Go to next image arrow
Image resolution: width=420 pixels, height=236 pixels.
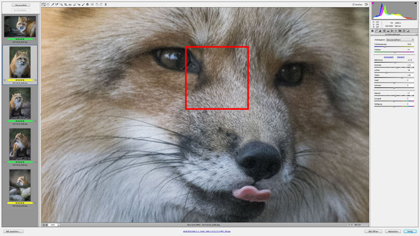(x=351, y=225)
